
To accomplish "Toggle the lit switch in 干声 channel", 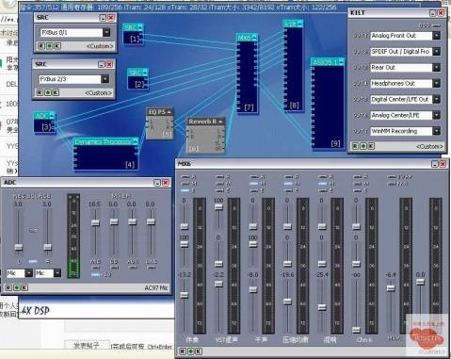I will (x=253, y=184).
